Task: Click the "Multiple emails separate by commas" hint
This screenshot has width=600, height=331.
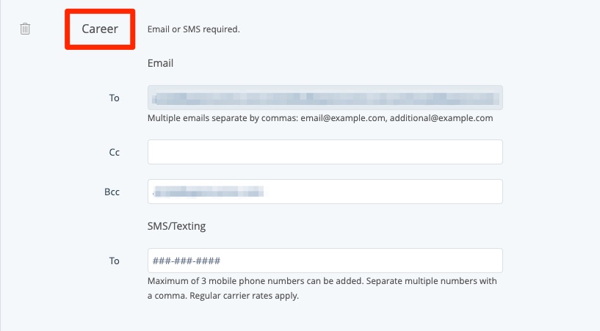Action: coord(220,117)
